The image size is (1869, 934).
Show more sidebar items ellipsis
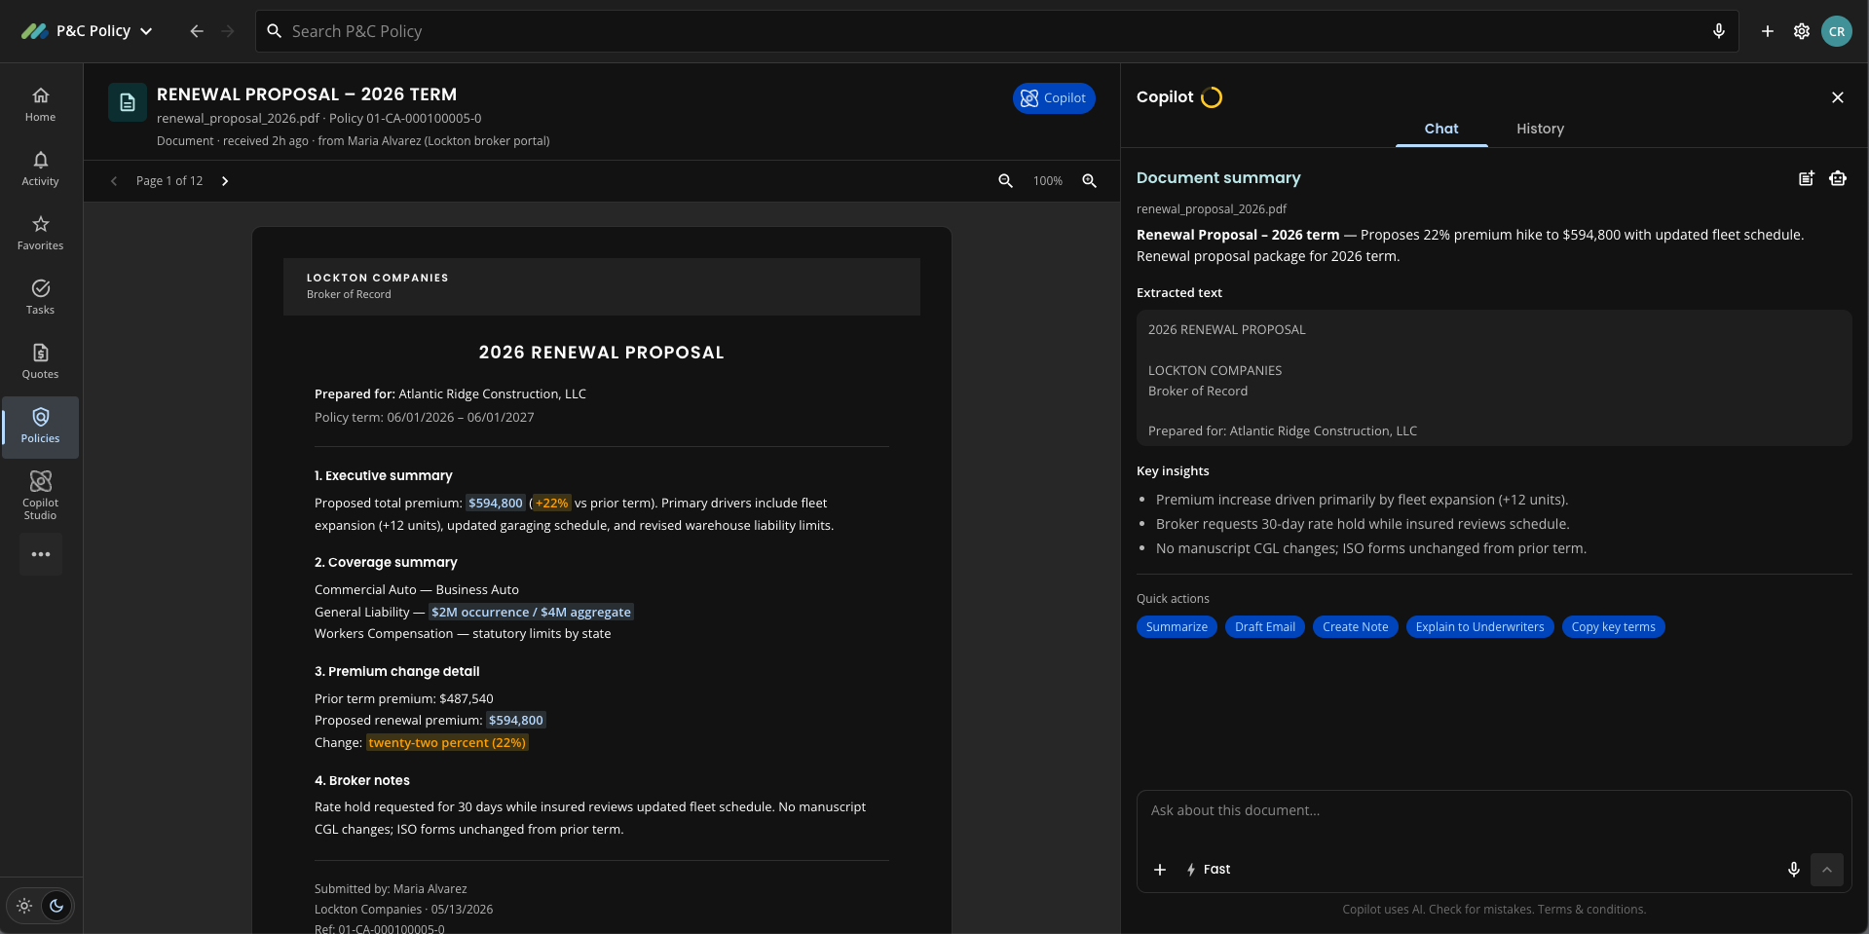[x=41, y=554]
